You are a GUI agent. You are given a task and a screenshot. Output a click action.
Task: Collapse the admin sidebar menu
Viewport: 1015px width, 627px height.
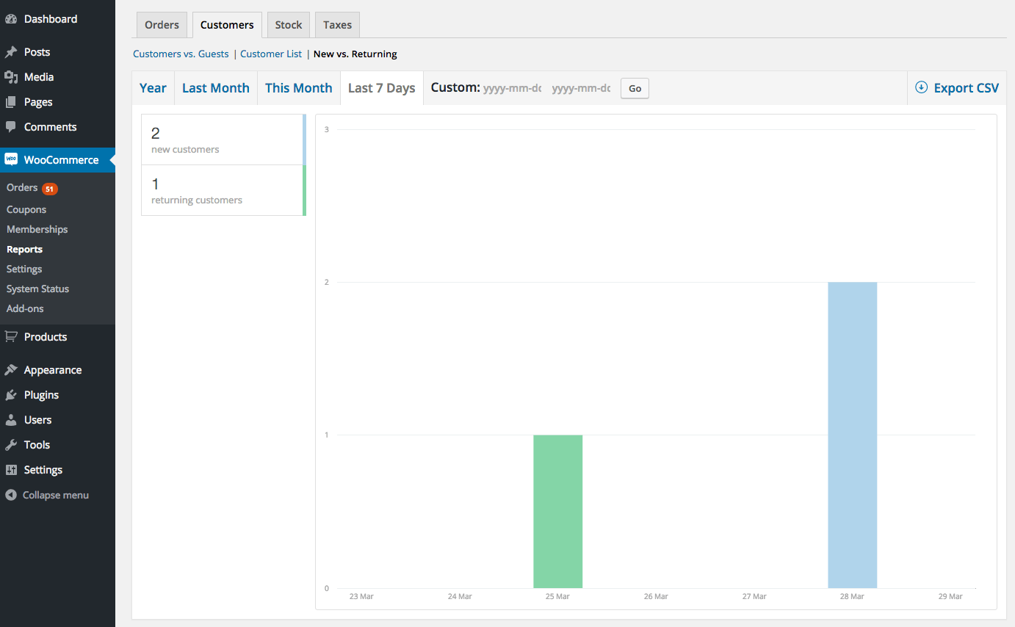tap(48, 495)
